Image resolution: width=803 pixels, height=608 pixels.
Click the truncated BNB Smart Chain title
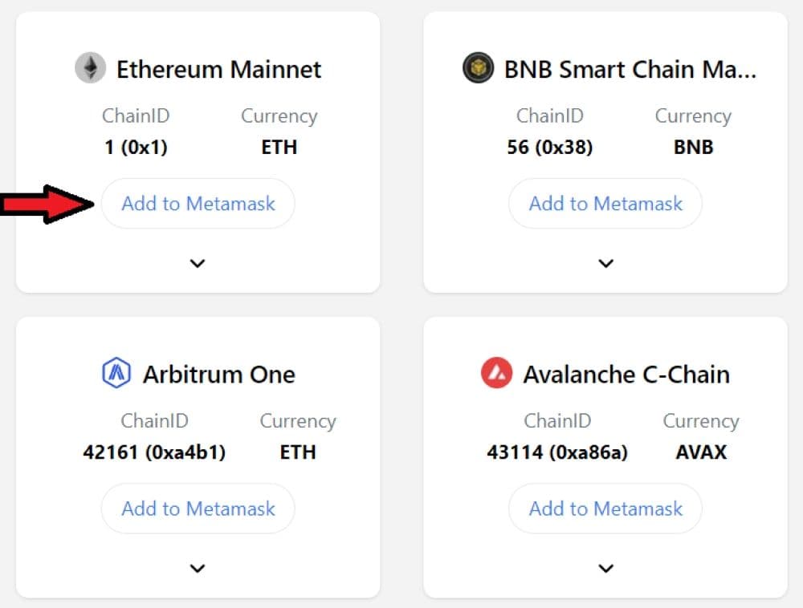pyautogui.click(x=630, y=69)
